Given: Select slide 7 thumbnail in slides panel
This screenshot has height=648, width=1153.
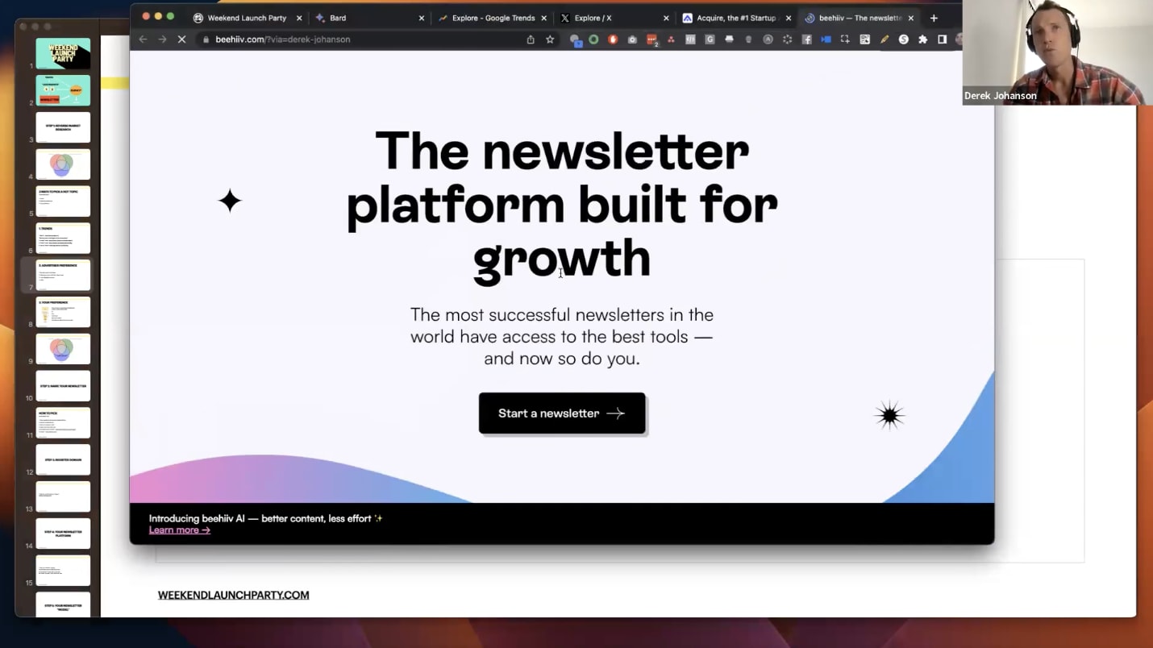Looking at the screenshot, I should [63, 276].
